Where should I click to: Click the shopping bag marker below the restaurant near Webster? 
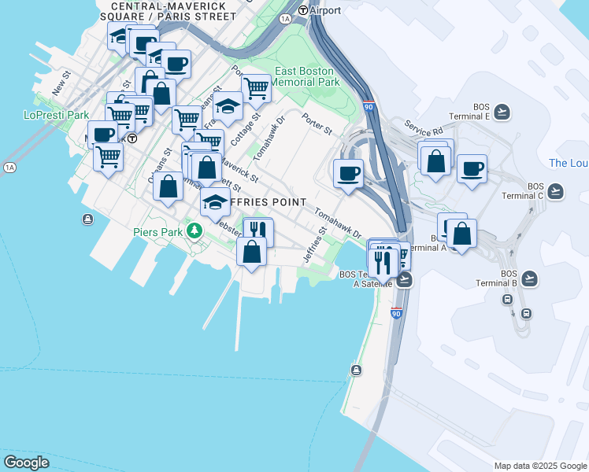[x=252, y=253]
